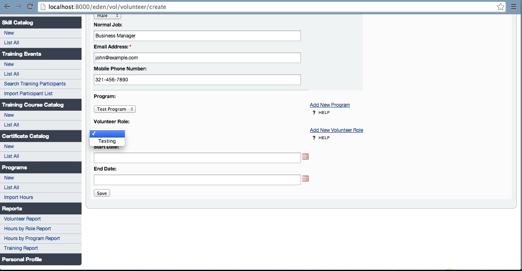Open the Test Program dropdown
Viewport: 522px width, 271px height.
pos(115,109)
